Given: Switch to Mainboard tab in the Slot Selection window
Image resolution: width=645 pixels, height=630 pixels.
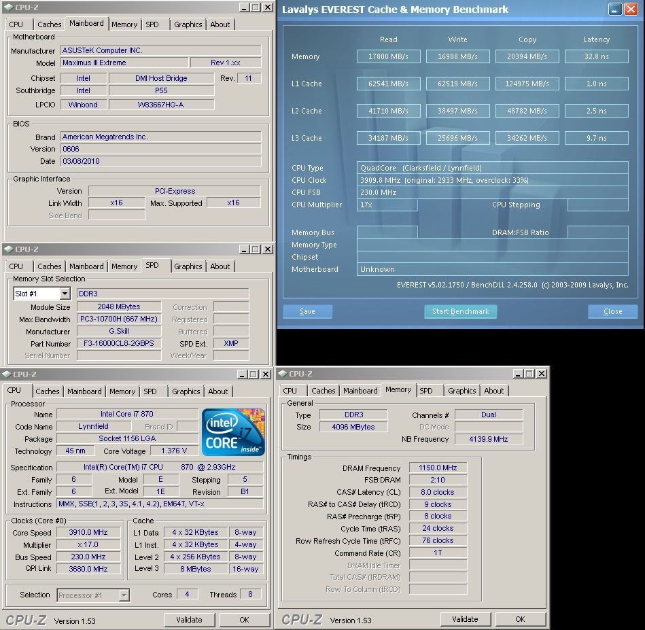Looking at the screenshot, I should (86, 266).
